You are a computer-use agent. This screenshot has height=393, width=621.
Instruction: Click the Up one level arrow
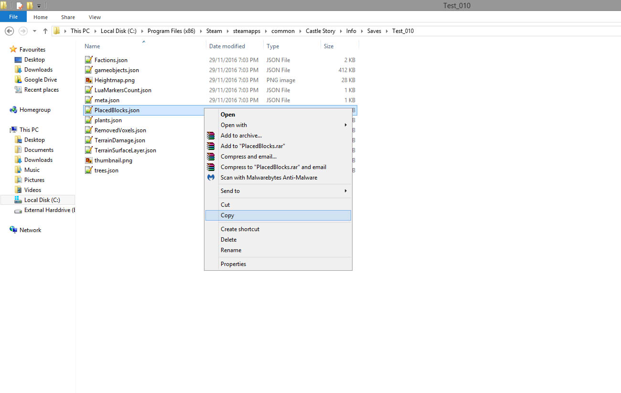[x=45, y=31]
